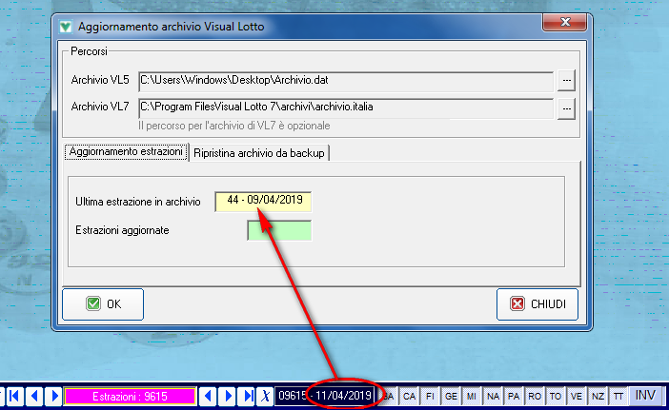Jump to first extraction with the bar-arrow icon
This screenshot has width=669, height=410.
pyautogui.click(x=14, y=397)
